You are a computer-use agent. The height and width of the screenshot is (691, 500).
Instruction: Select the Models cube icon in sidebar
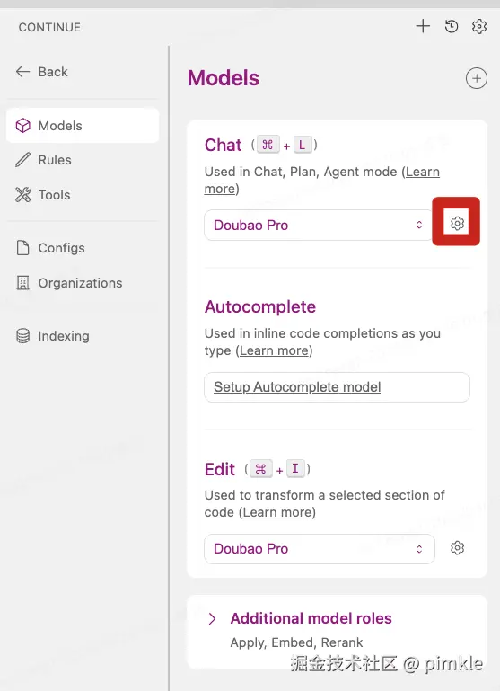tap(22, 126)
